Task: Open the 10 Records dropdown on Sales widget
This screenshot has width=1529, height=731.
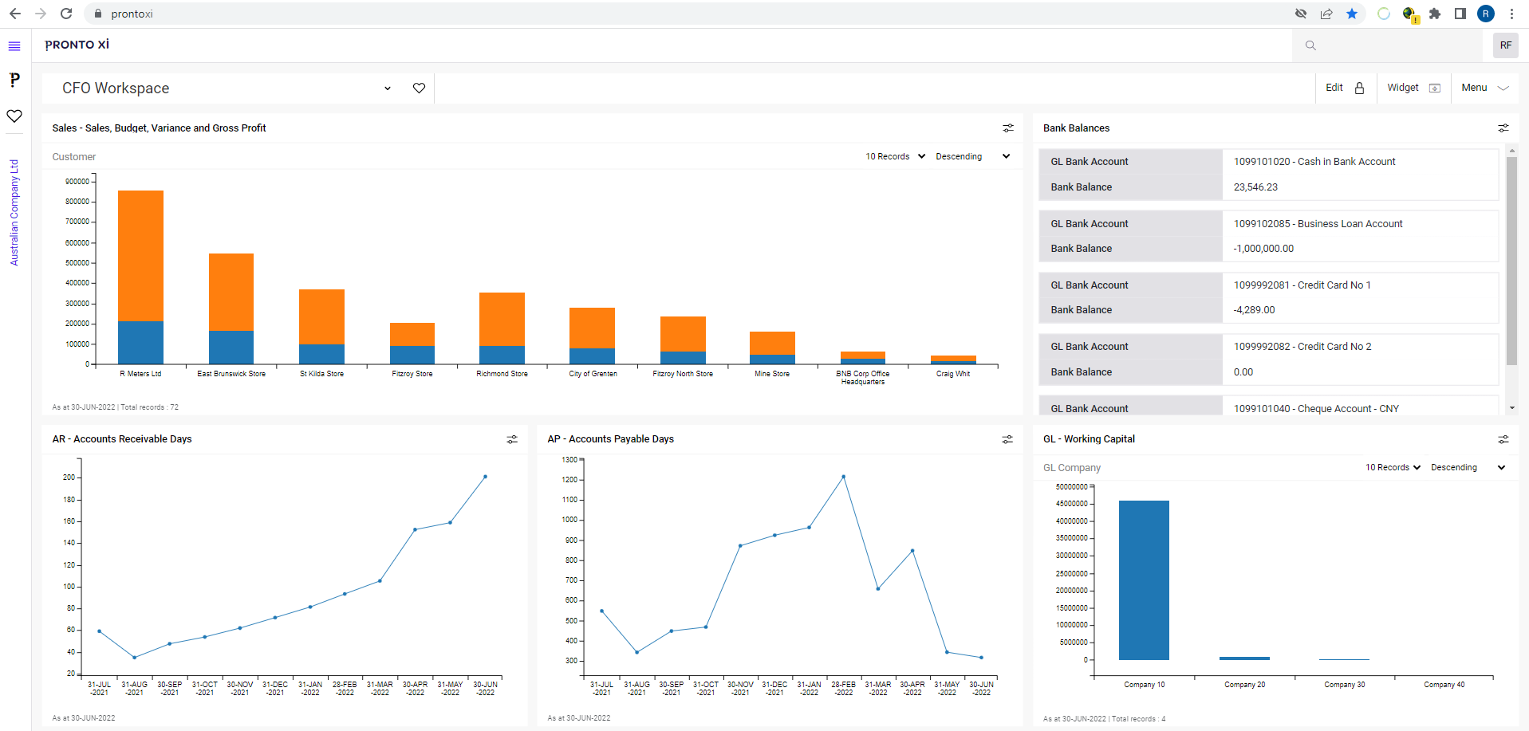Action: click(894, 156)
